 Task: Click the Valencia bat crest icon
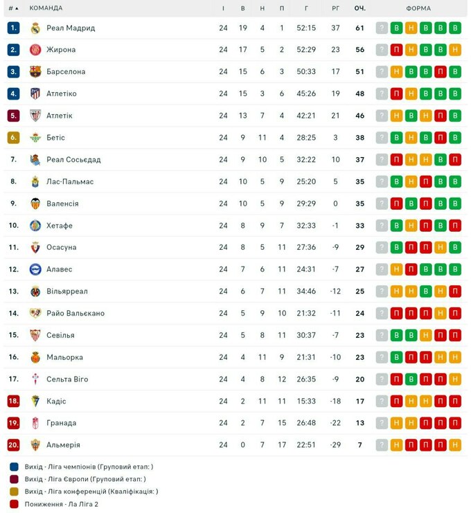click(x=35, y=204)
